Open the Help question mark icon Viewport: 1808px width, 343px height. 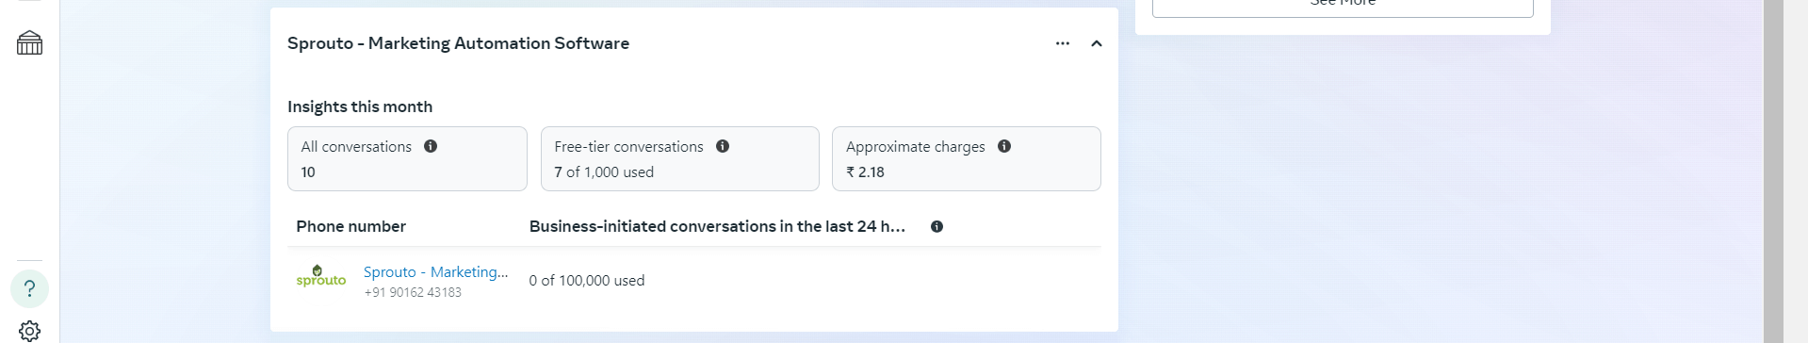pos(29,288)
